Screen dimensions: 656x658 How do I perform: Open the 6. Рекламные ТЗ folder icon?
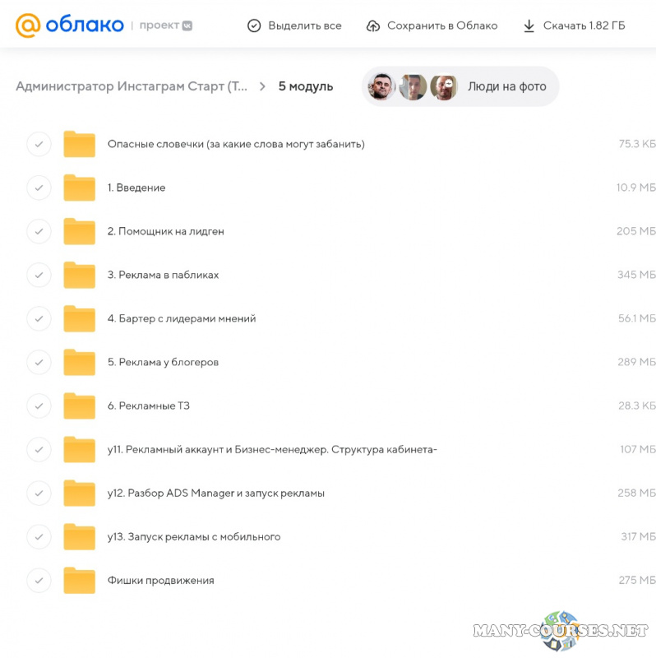click(80, 405)
